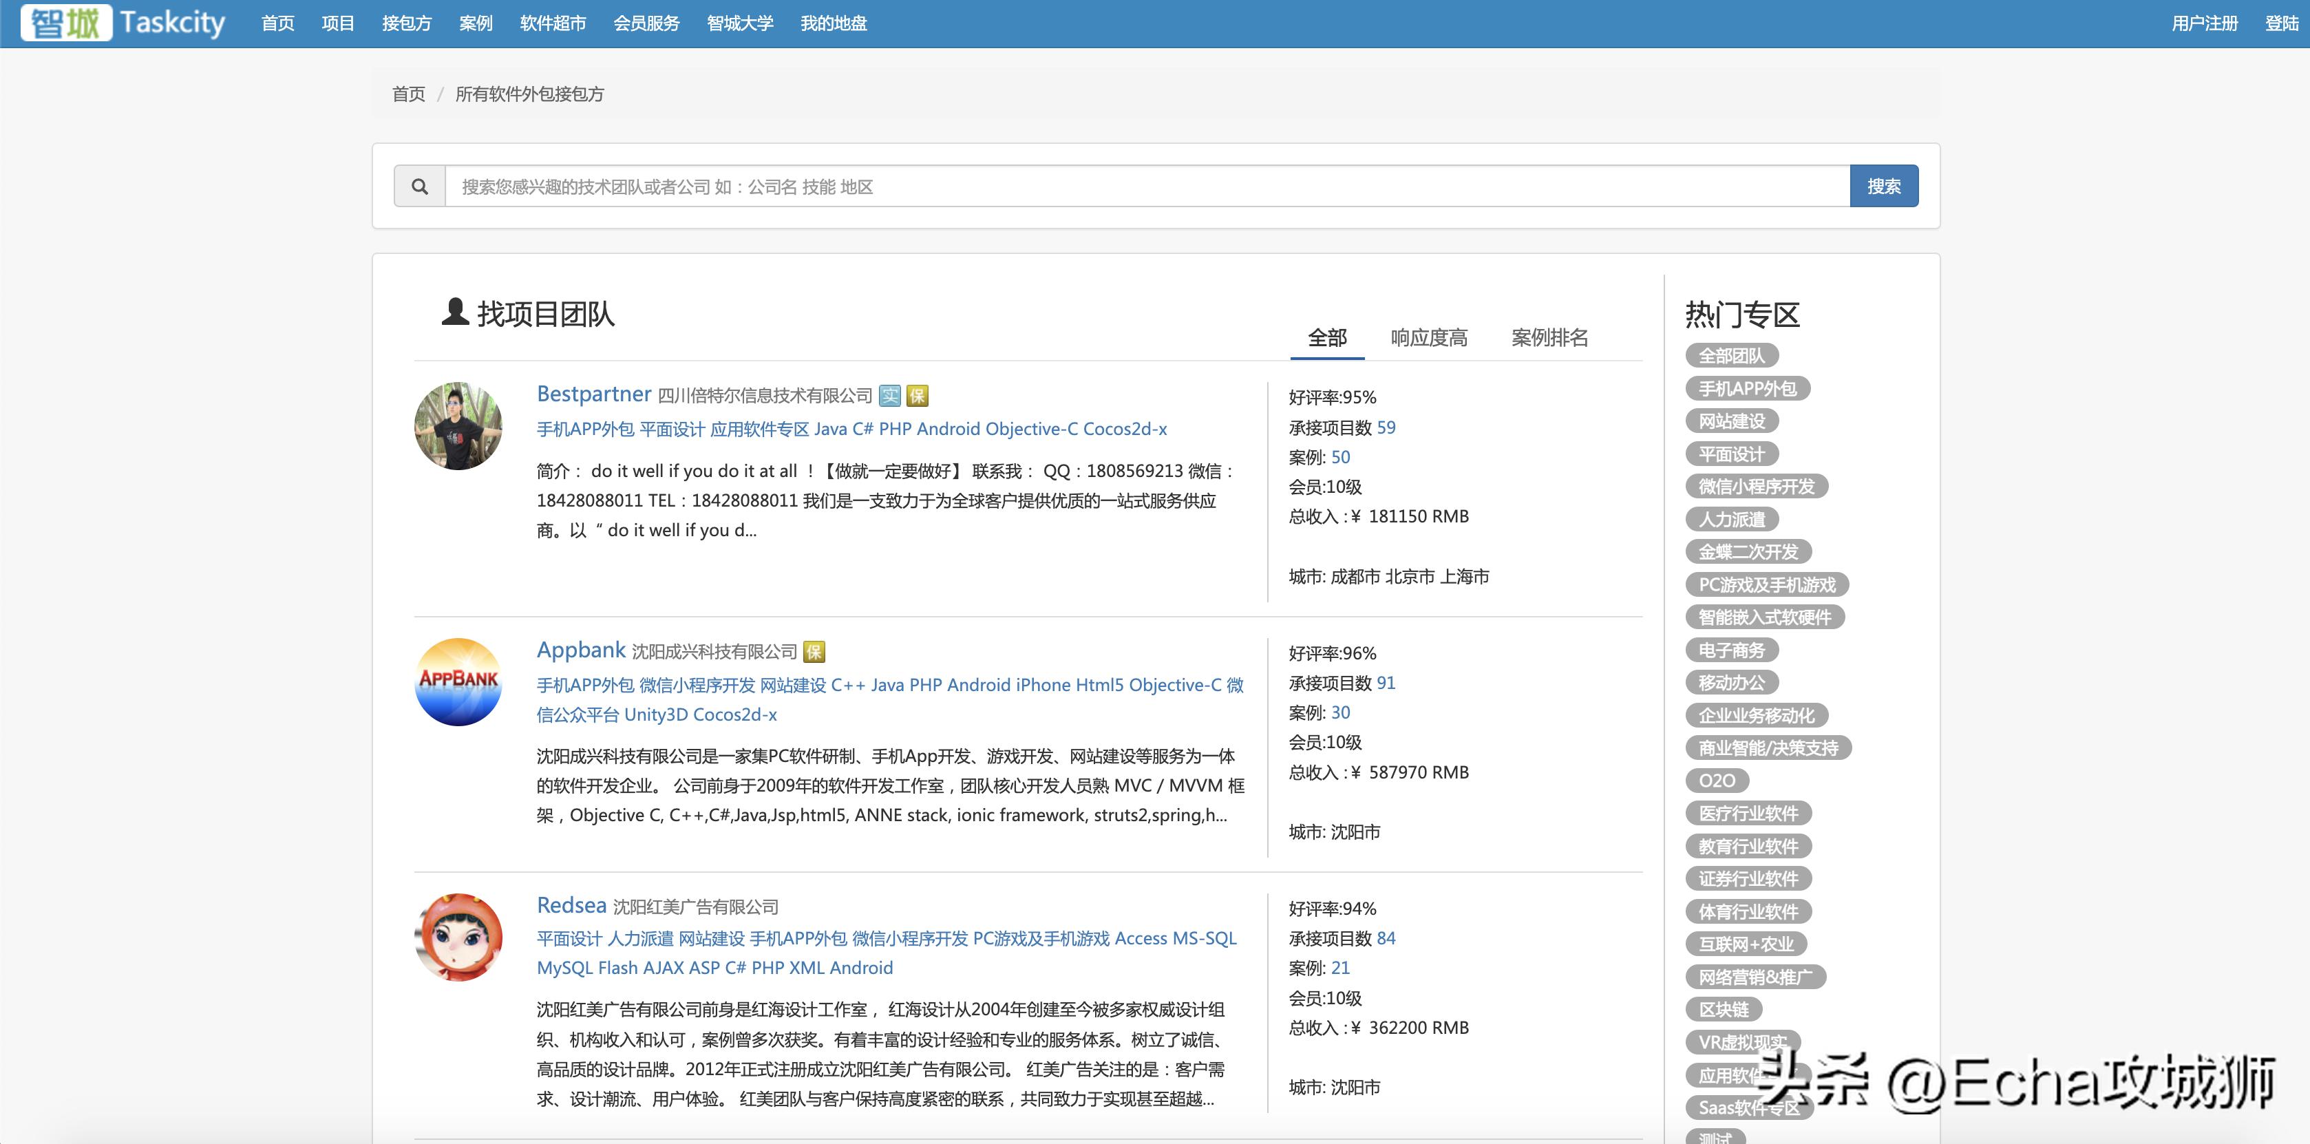The image size is (2310, 1144).
Task: Click the magnifier icon beside search field
Action: [x=418, y=187]
